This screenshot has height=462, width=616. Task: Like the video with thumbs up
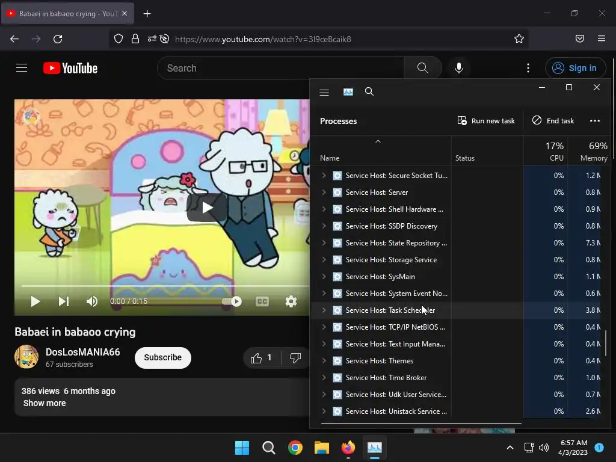tap(261, 358)
